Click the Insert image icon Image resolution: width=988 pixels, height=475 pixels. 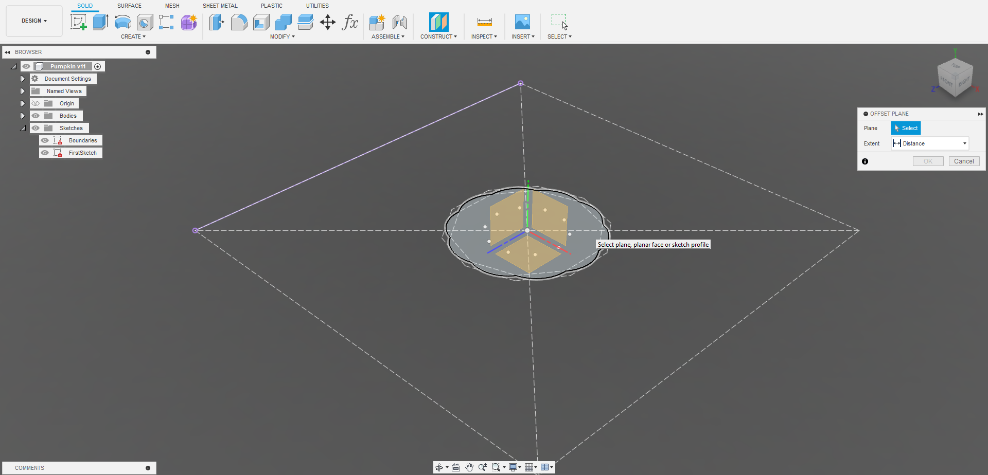[x=522, y=22]
